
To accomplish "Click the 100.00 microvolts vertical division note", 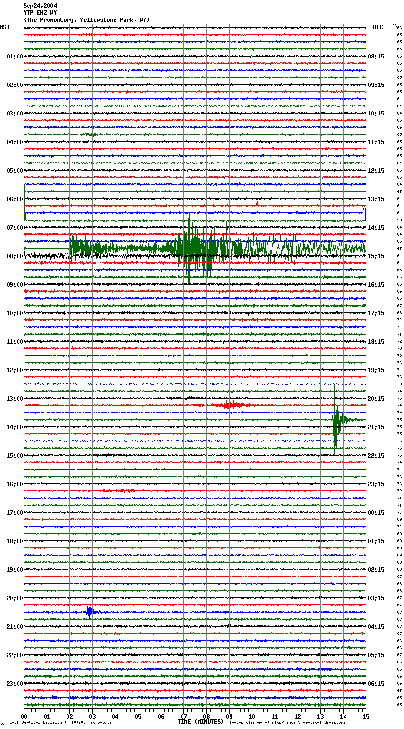I will tap(60, 722).
